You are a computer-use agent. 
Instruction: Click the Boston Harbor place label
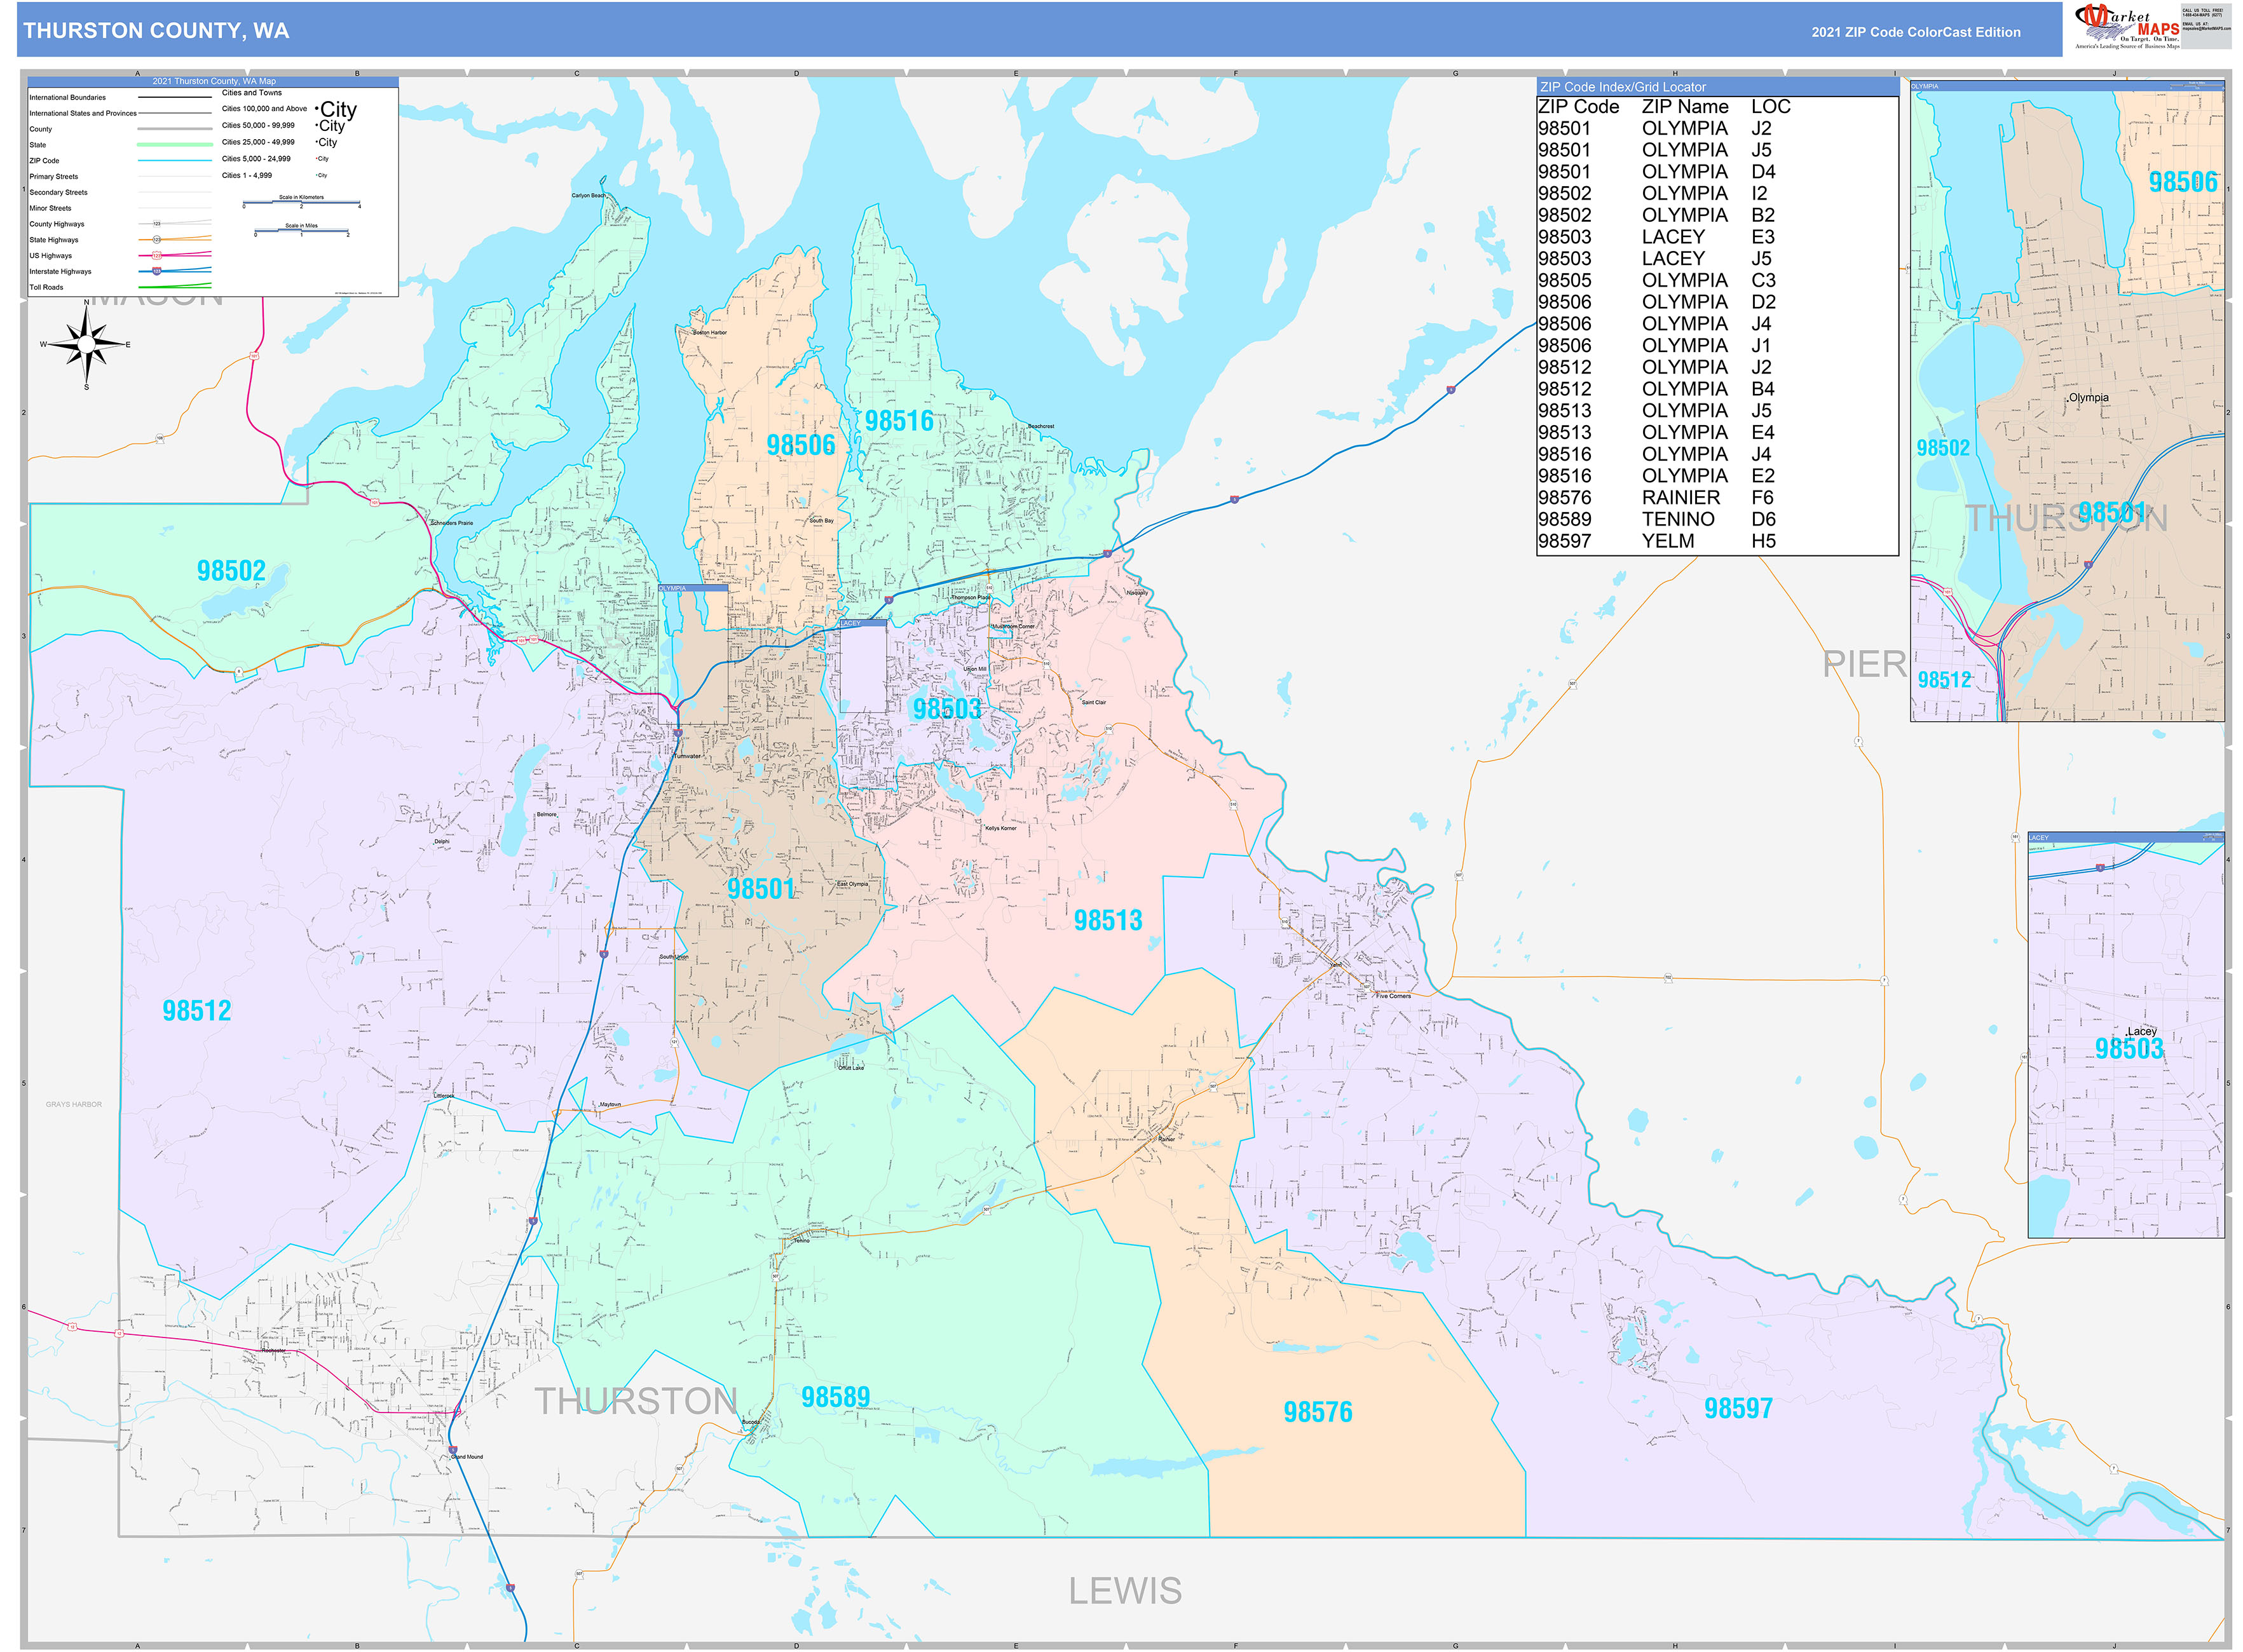tap(711, 333)
